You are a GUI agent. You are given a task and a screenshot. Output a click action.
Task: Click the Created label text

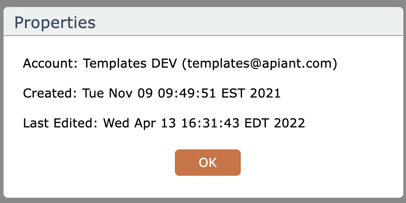click(49, 94)
